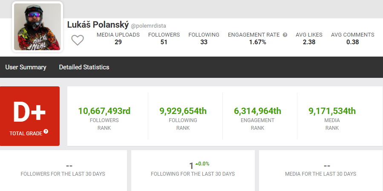383x191 pixels.
Task: Click the AVG LIKES label
Action: [x=309, y=35]
